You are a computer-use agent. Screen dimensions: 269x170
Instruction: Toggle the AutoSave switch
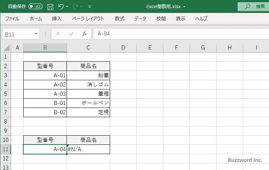point(35,7)
